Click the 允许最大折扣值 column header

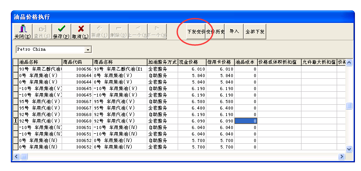click(319, 62)
